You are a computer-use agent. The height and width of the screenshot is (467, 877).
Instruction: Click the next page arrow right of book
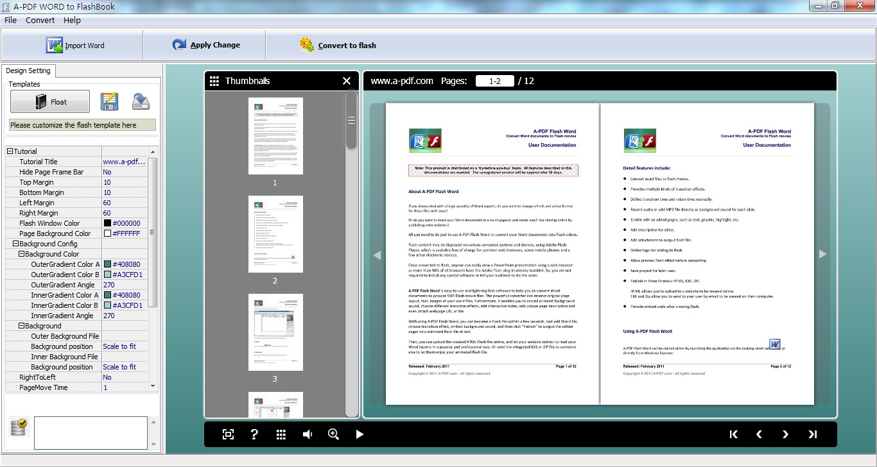click(x=822, y=254)
